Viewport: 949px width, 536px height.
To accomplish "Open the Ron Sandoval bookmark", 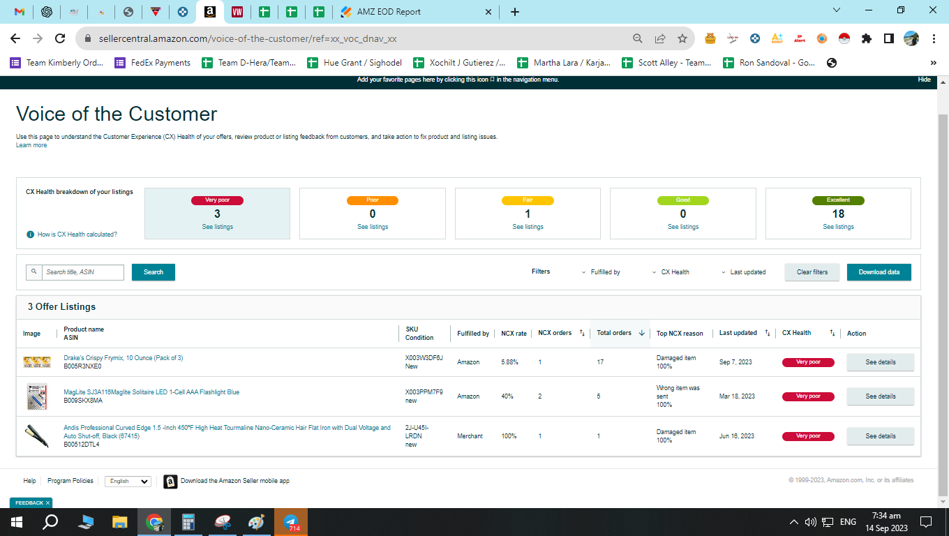I will [770, 63].
